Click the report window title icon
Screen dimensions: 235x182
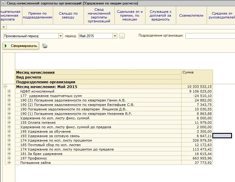[3, 3]
